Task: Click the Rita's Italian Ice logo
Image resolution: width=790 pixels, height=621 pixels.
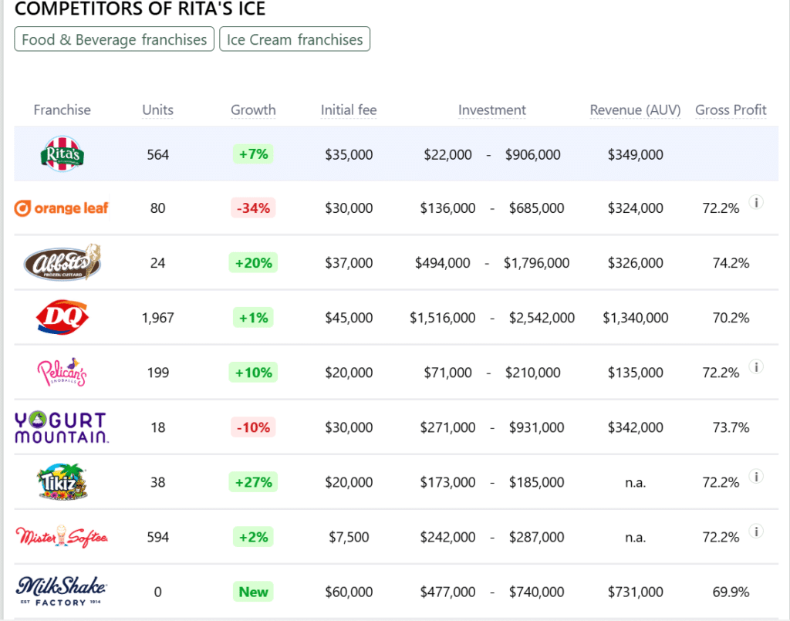Action: pyautogui.click(x=62, y=154)
